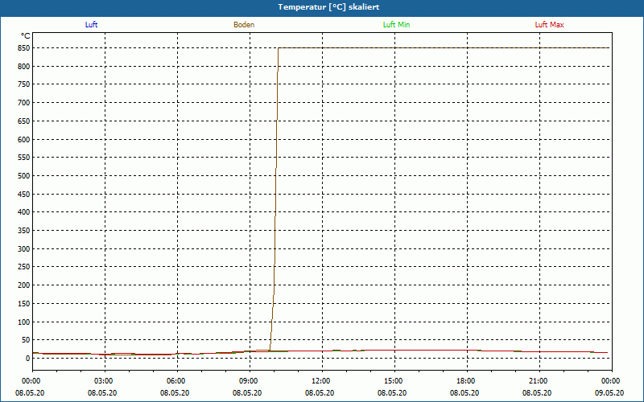Click the 600 y-axis label
644x402 pixels.
coord(24,139)
